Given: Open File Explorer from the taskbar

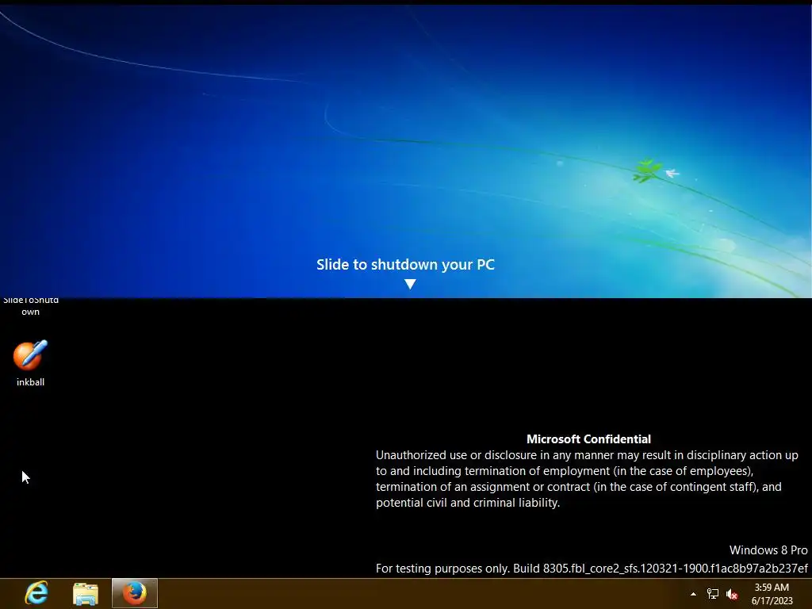Looking at the screenshot, I should click(x=86, y=593).
